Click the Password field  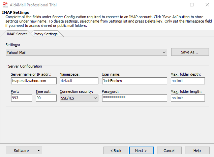(x=134, y=98)
